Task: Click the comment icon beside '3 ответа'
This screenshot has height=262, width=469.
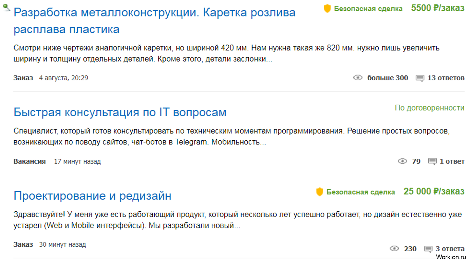Action: [428, 249]
